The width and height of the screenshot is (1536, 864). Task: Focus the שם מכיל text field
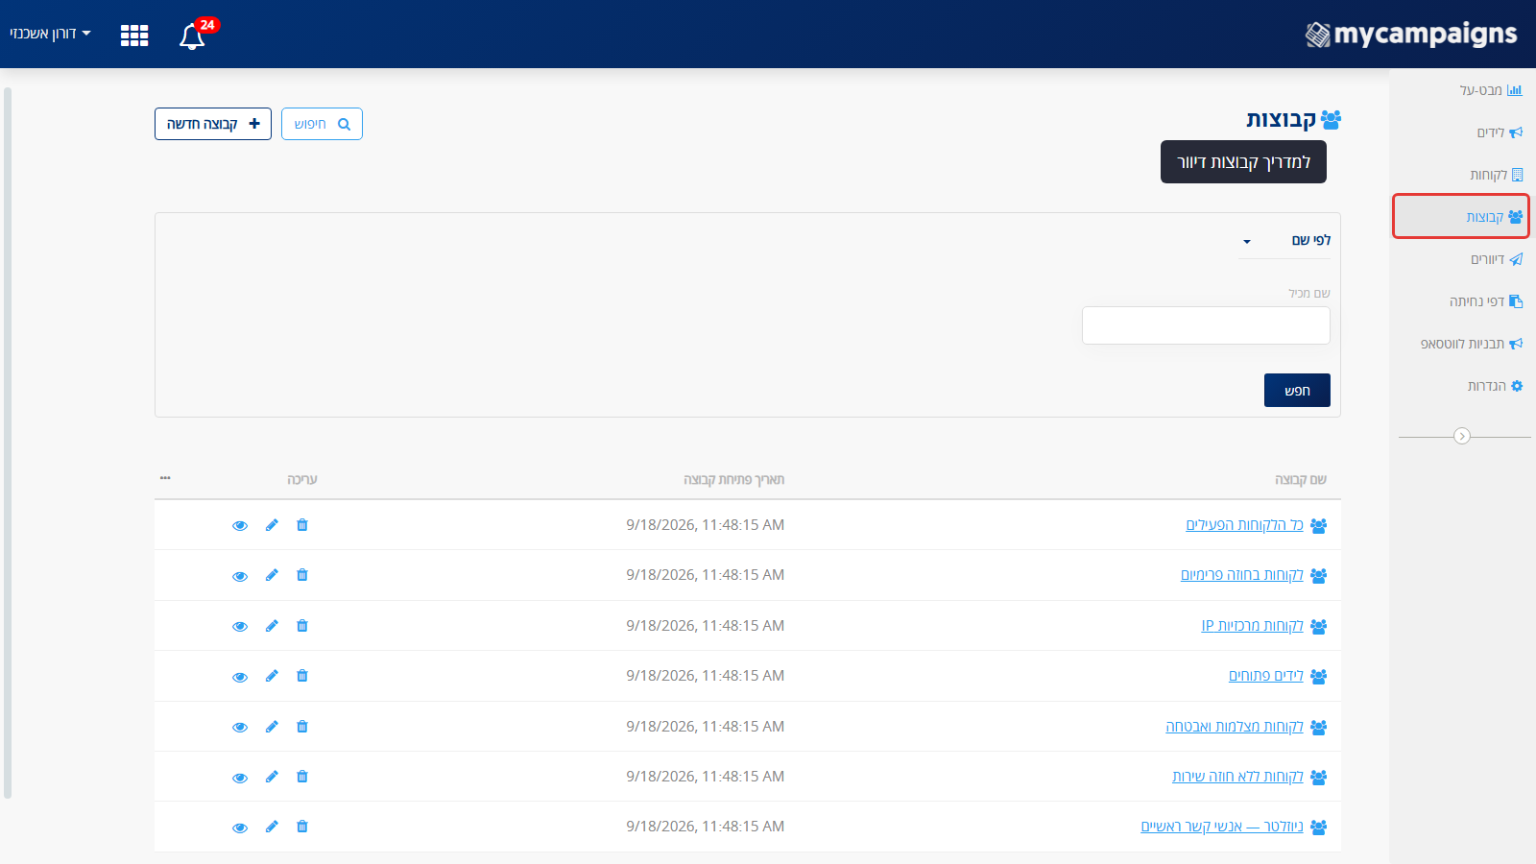coord(1206,325)
